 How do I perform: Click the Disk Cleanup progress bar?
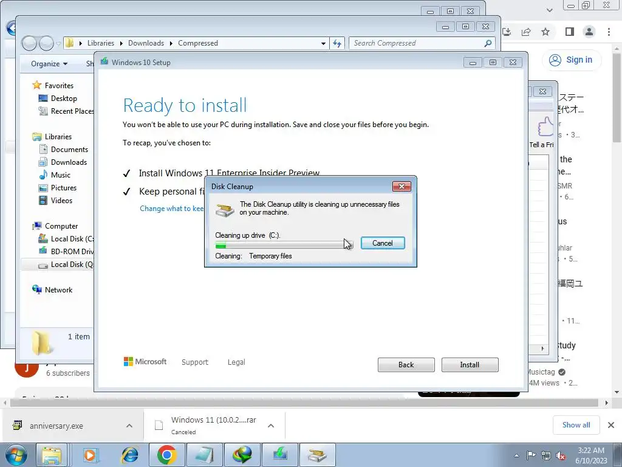pyautogui.click(x=284, y=245)
